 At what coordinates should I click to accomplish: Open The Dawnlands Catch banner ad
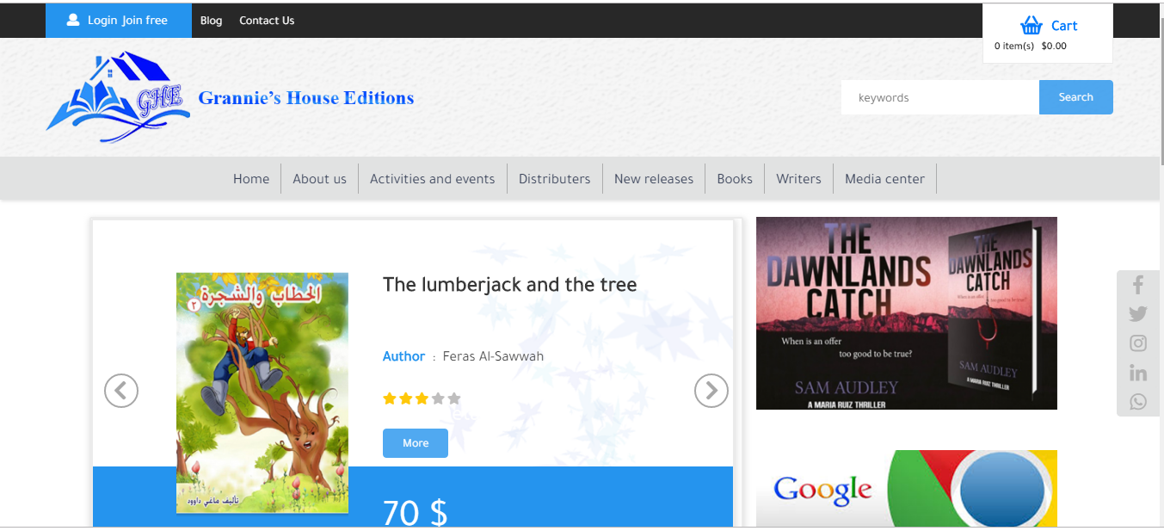[907, 313]
